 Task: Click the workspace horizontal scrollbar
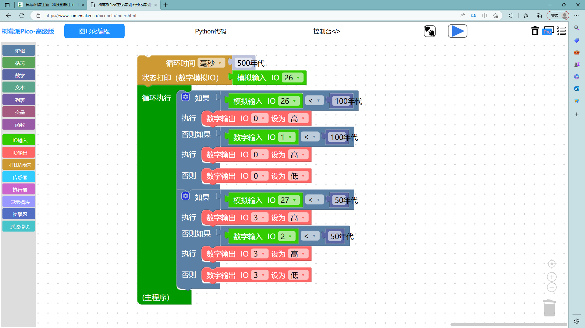(508, 324)
